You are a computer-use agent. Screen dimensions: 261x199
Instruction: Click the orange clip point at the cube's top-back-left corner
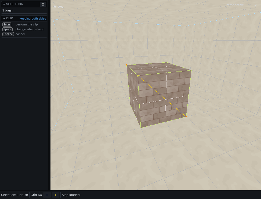point(126,65)
